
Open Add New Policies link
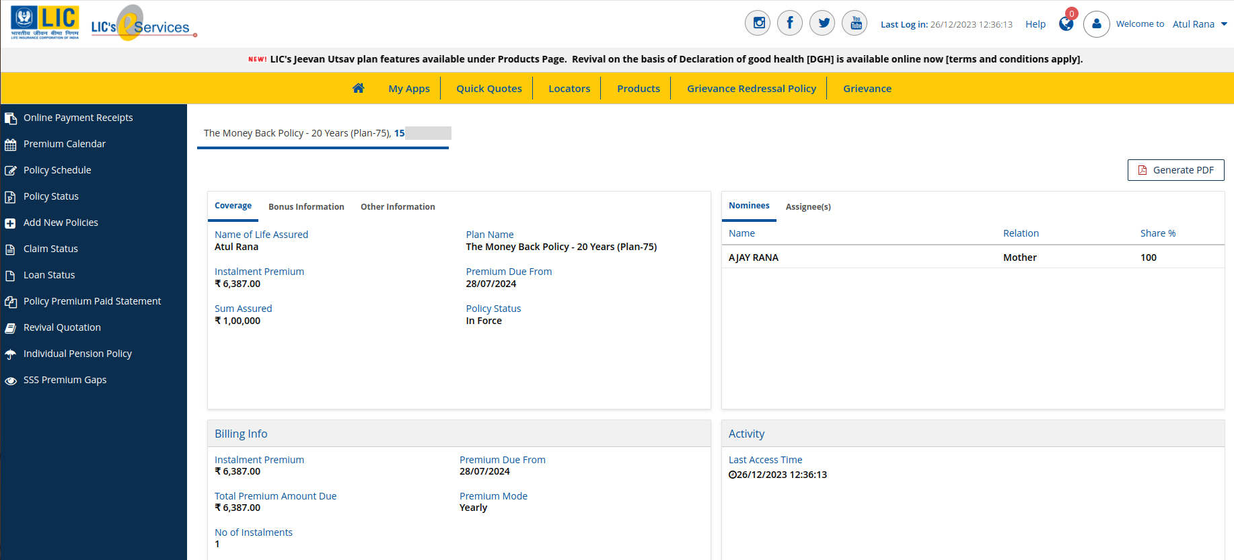(61, 223)
